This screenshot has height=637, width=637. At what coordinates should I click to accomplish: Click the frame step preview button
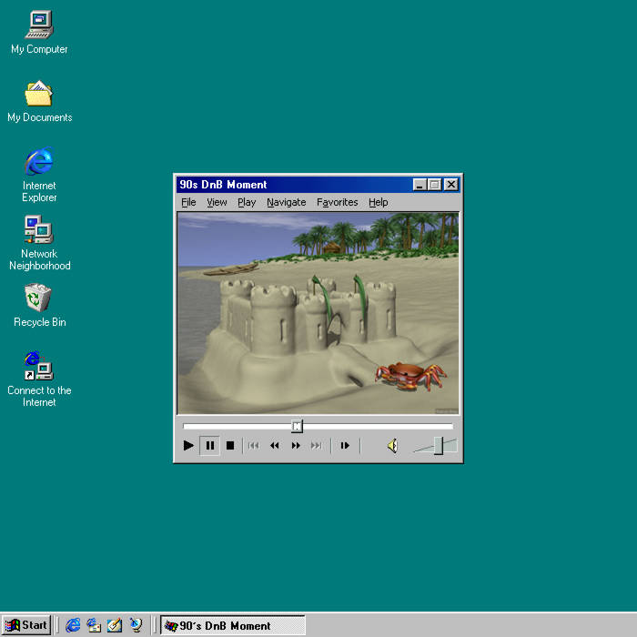pyautogui.click(x=345, y=446)
